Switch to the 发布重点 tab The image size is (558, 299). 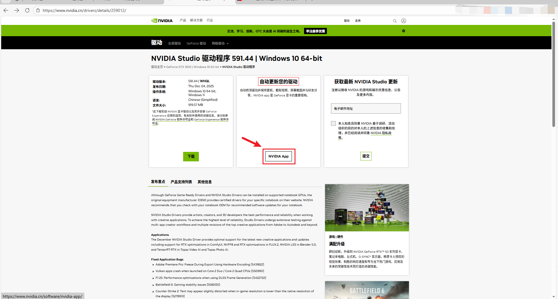pos(158,182)
